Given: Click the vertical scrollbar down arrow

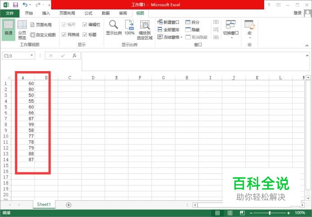Looking at the screenshot, I should (x=308, y=198).
